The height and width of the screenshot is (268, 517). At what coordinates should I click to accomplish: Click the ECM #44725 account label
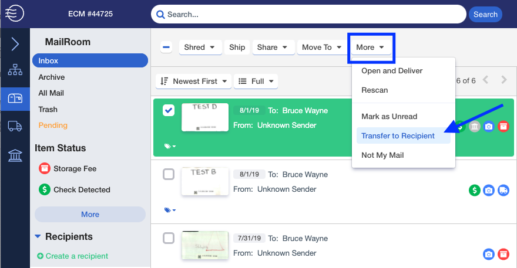coord(90,14)
